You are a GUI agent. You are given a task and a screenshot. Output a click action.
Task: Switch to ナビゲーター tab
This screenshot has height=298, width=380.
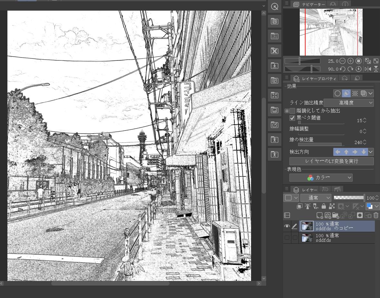coord(309,5)
